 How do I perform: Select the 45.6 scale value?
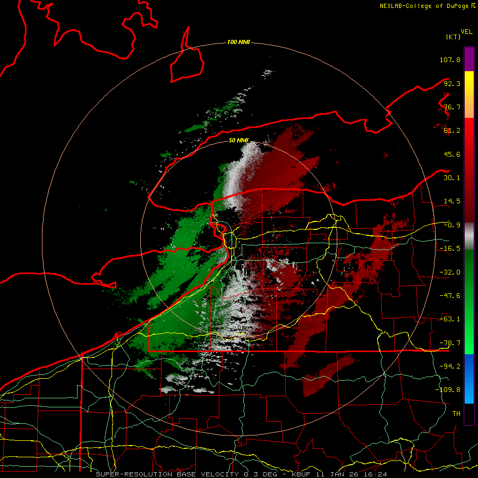point(452,154)
